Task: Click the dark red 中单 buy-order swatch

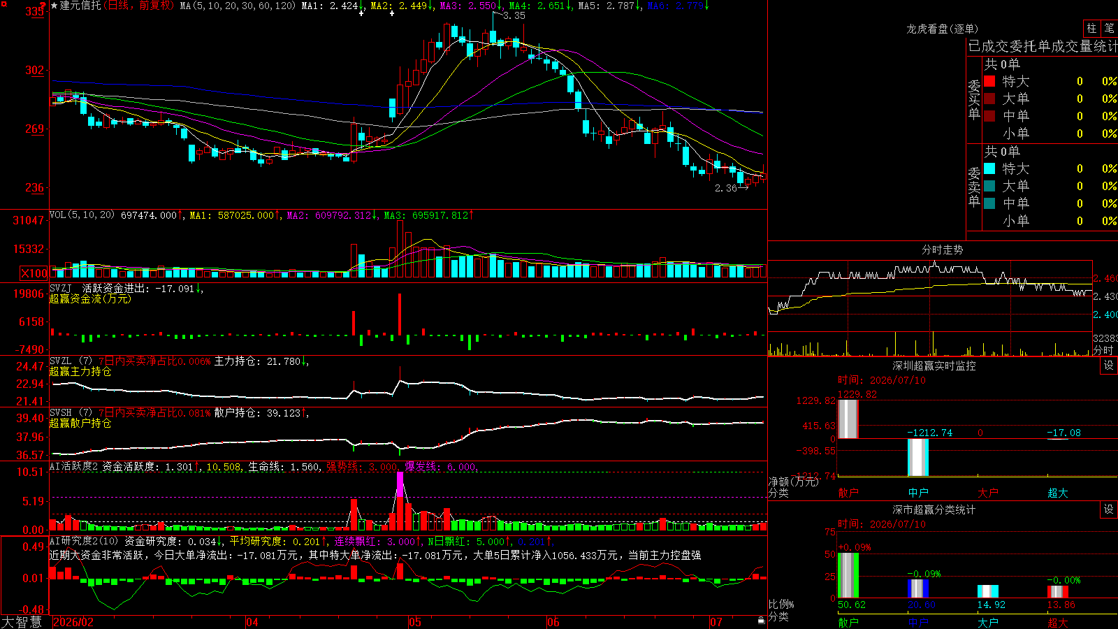Action: coord(989,116)
